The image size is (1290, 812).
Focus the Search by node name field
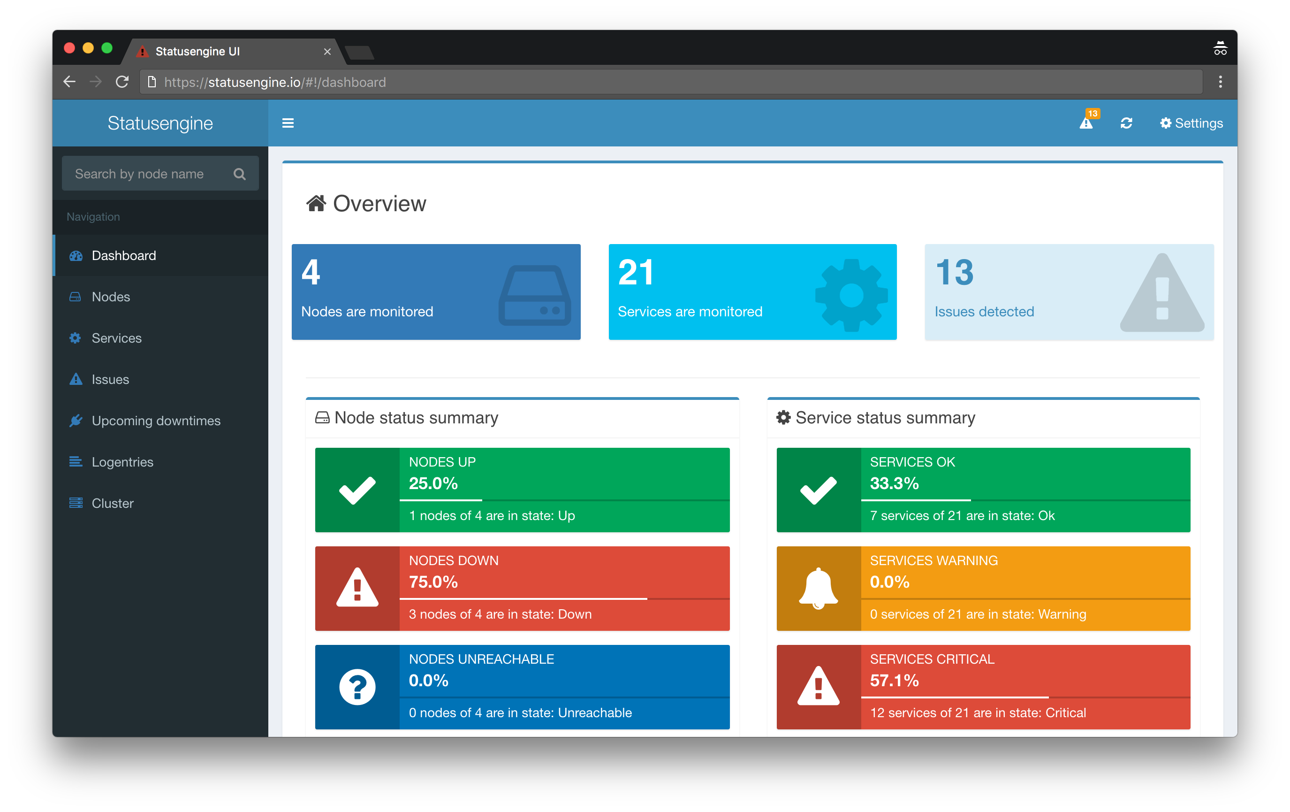click(x=160, y=174)
